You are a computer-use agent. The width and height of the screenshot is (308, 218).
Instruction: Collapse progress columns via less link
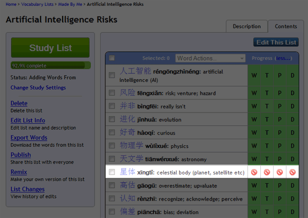click(283, 58)
